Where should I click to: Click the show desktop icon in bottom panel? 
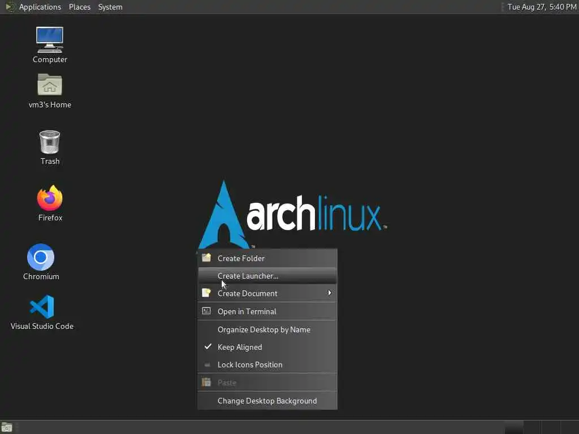pos(7,427)
